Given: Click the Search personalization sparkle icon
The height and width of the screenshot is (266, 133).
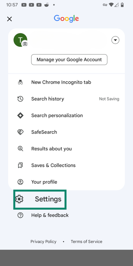Looking at the screenshot, I should (x=20, y=116).
